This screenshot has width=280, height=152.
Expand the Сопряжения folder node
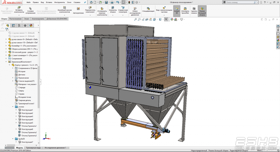(6, 59)
